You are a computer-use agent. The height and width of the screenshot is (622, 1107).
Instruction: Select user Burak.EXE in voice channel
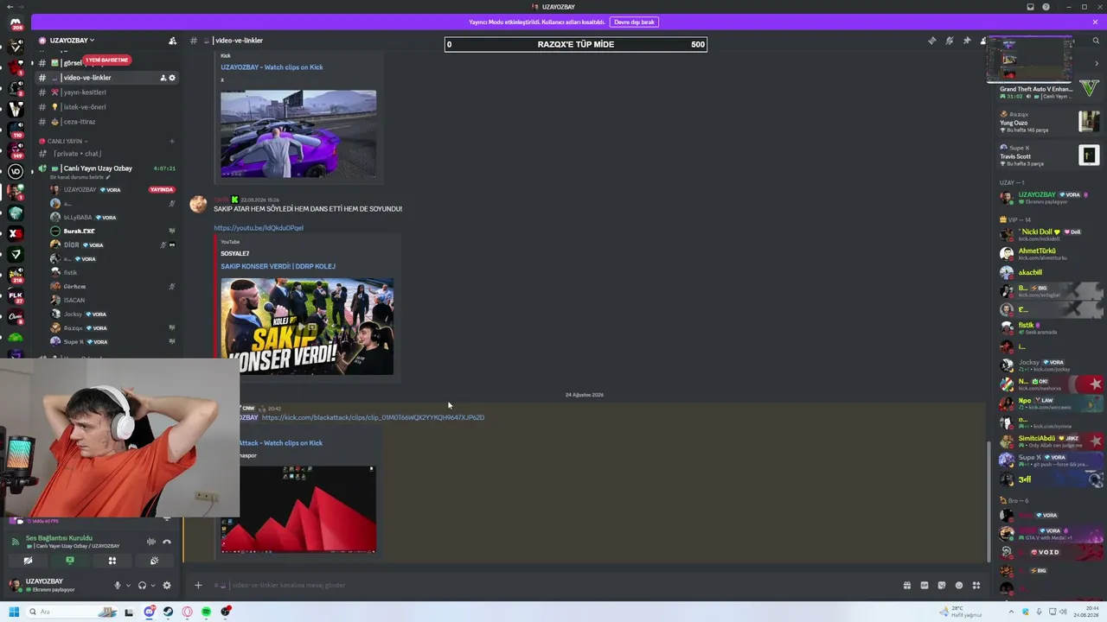coord(112,232)
